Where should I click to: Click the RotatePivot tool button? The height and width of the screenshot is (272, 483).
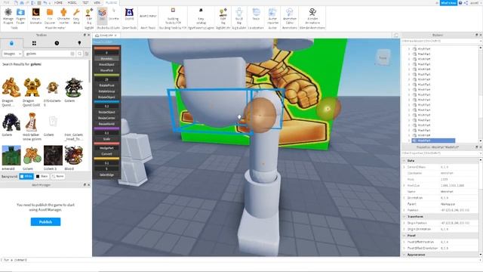tap(106, 85)
